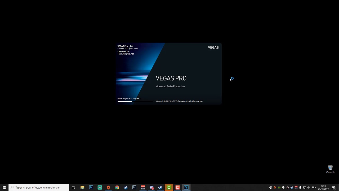
Task: Click the splash loading progress bar
Action: [135, 101]
